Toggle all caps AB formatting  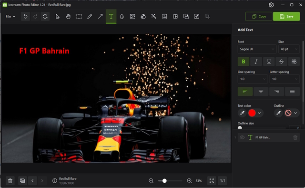click(x=294, y=62)
